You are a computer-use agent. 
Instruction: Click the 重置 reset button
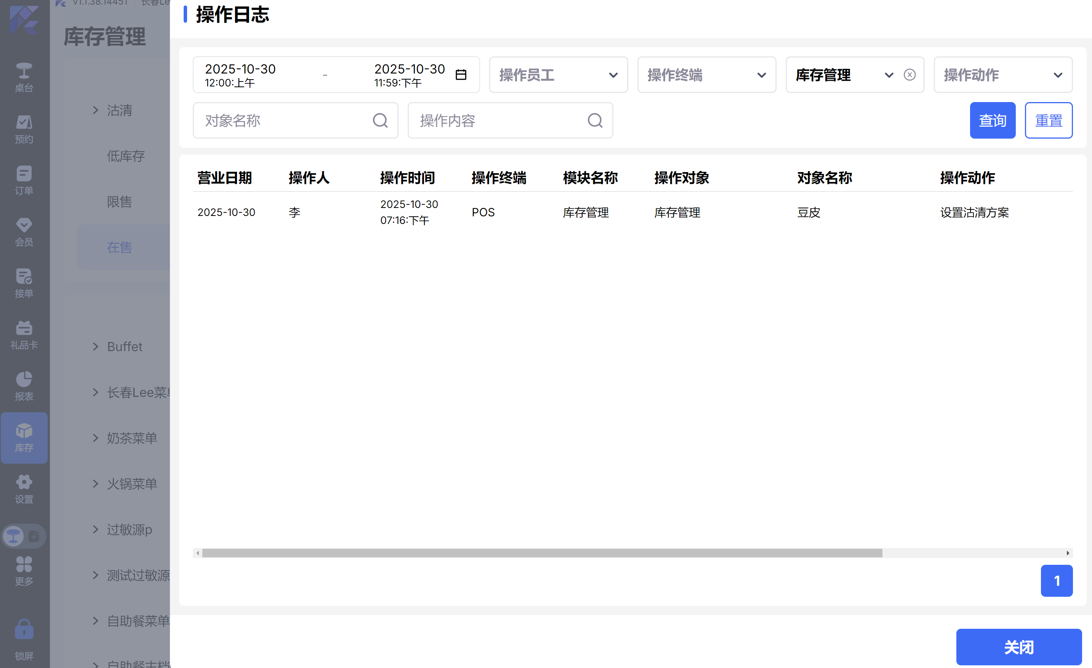1048,120
